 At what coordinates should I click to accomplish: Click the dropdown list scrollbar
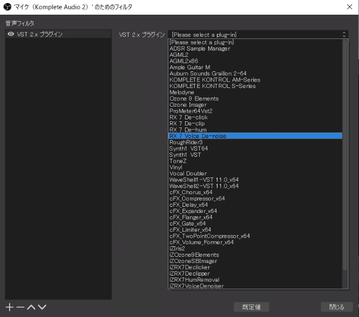pos(345,155)
